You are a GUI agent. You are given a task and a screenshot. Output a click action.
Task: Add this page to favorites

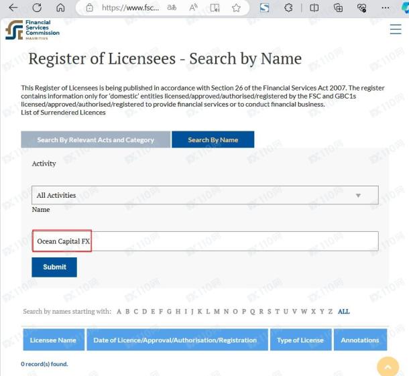click(236, 8)
